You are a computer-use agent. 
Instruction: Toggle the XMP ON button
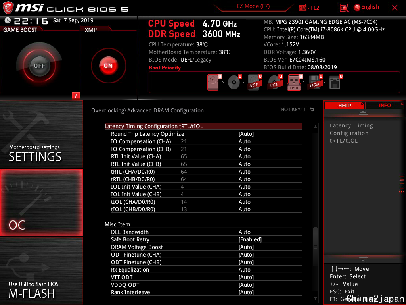coord(109,66)
